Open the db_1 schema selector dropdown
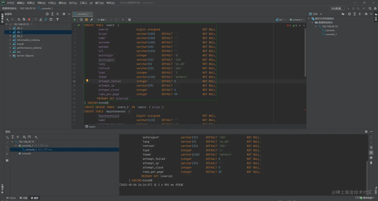Screen dimensions: 378x201 (x=281, y=20)
